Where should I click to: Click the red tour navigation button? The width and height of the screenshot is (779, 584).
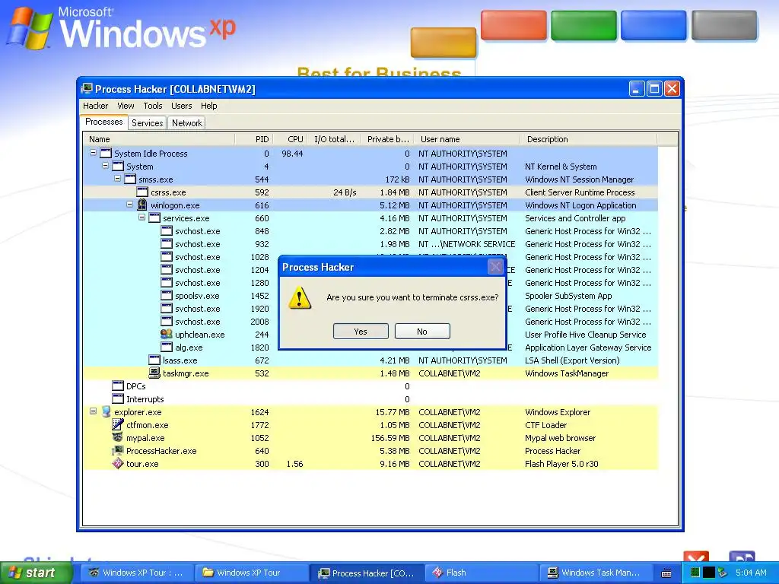click(x=514, y=26)
